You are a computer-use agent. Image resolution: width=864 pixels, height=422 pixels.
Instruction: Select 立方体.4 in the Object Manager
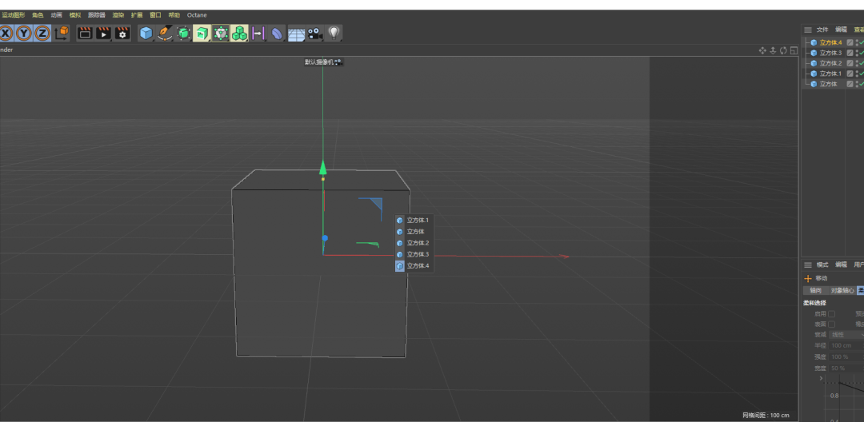point(831,42)
